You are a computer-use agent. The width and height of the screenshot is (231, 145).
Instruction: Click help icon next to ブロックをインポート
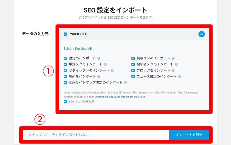click(173, 70)
